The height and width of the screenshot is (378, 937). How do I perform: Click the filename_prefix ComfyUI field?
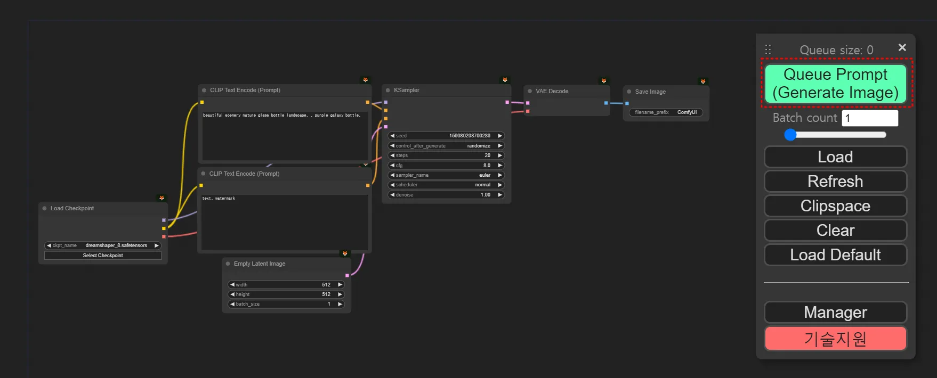click(666, 112)
